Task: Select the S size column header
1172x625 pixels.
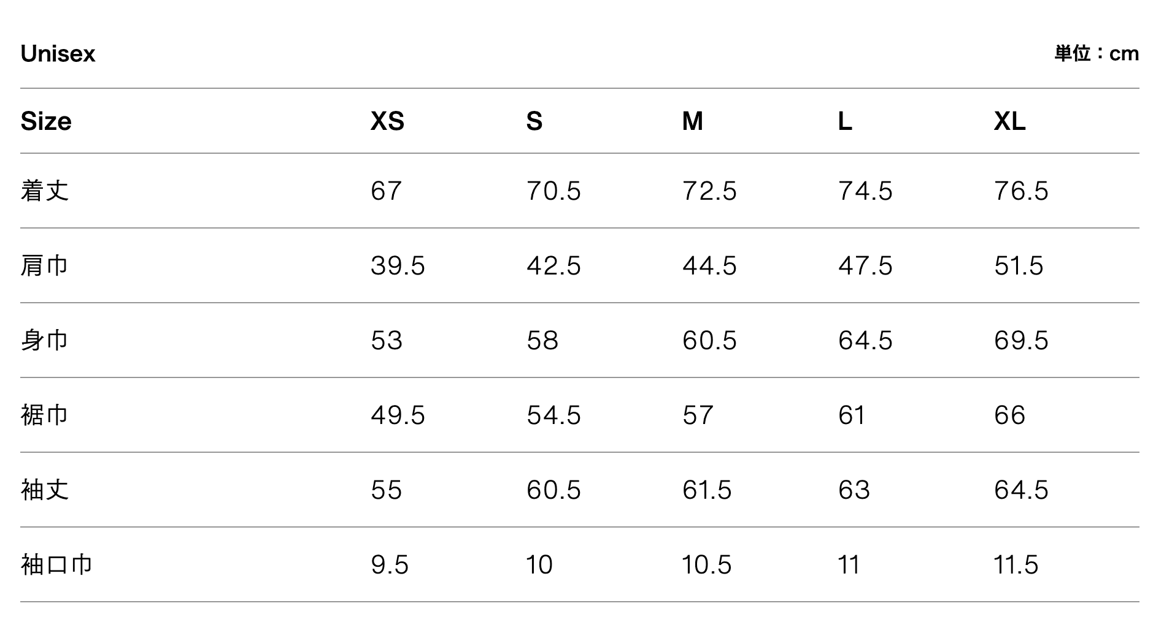Action: click(534, 121)
